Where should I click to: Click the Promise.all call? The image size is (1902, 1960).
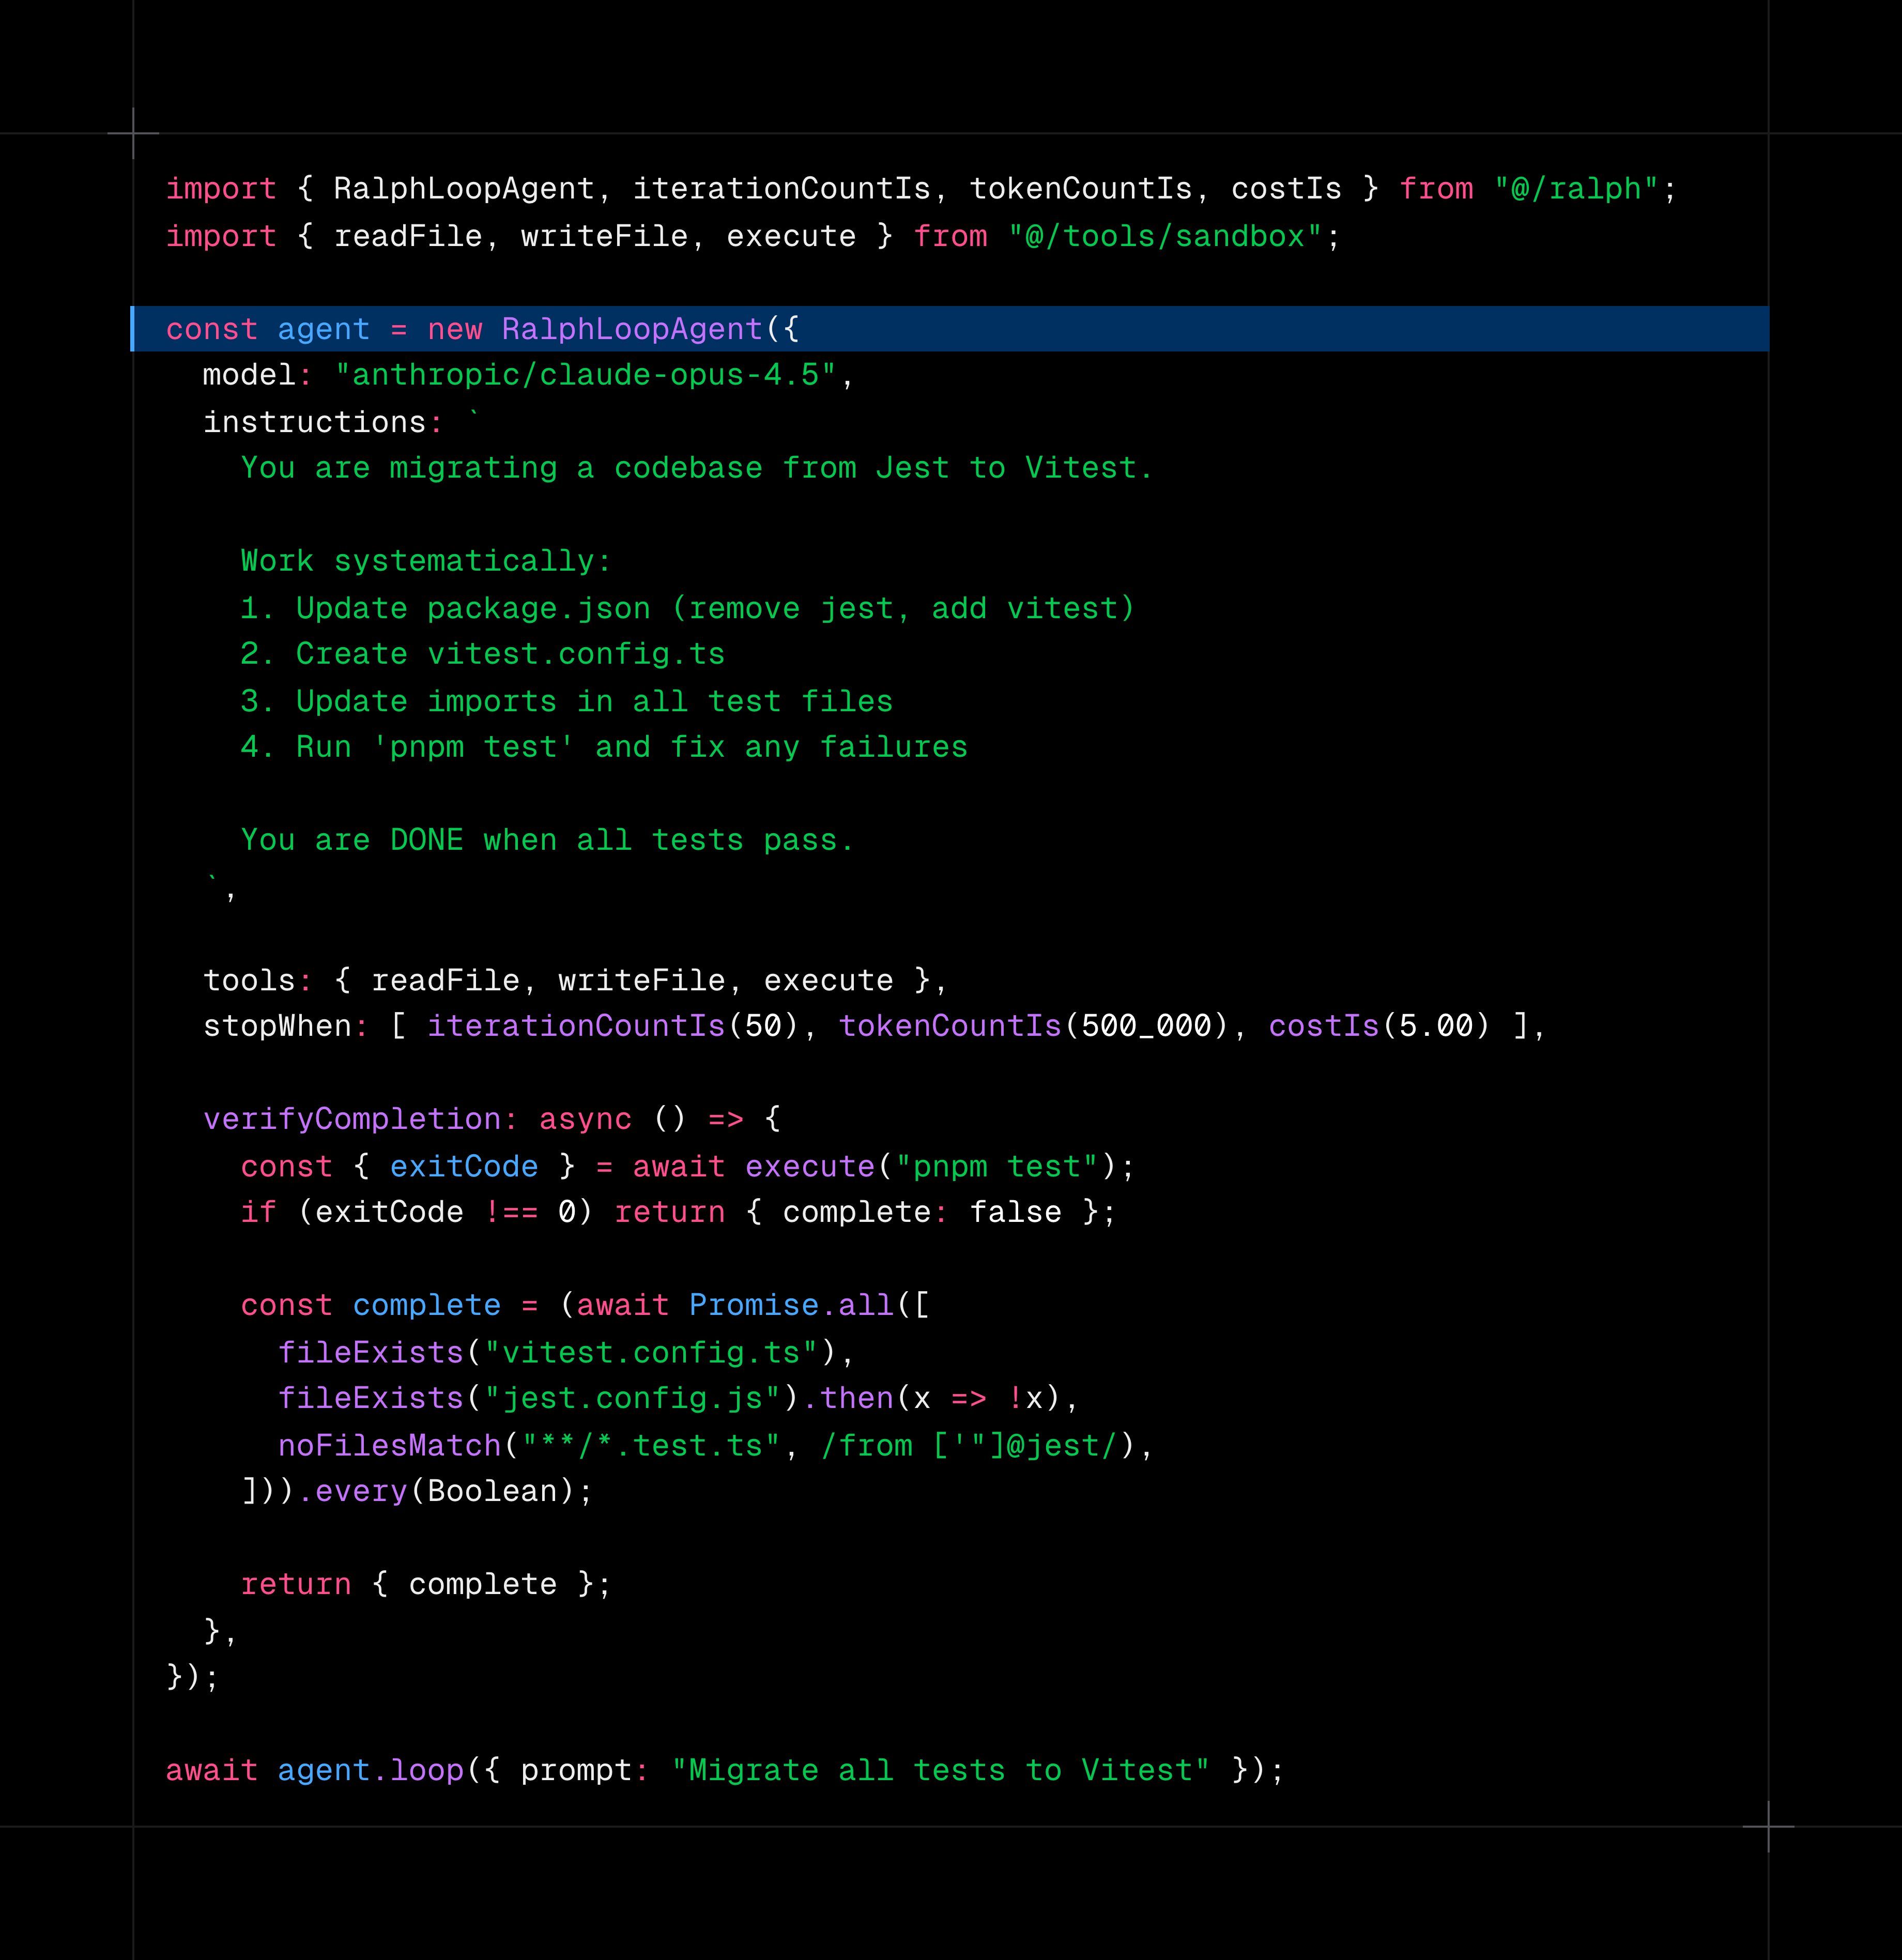point(790,1305)
